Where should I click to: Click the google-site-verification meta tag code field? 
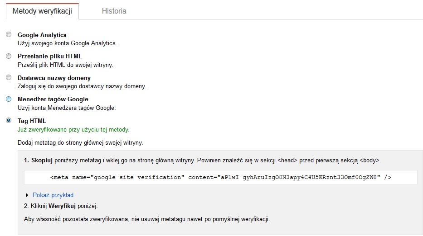221,177
